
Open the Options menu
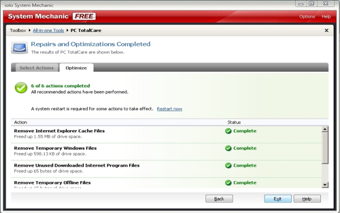point(307,17)
